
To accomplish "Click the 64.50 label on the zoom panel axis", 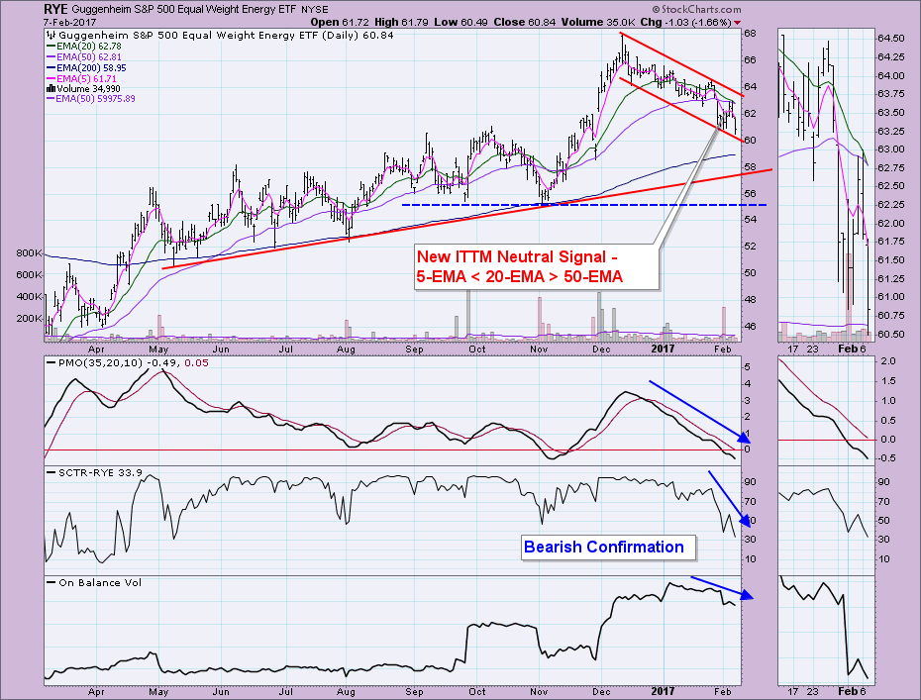I will coord(891,39).
